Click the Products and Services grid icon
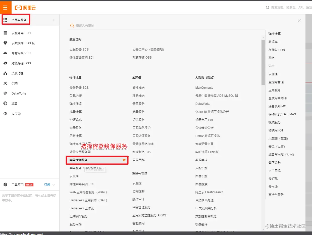312x235 pixels. pos(5,20)
